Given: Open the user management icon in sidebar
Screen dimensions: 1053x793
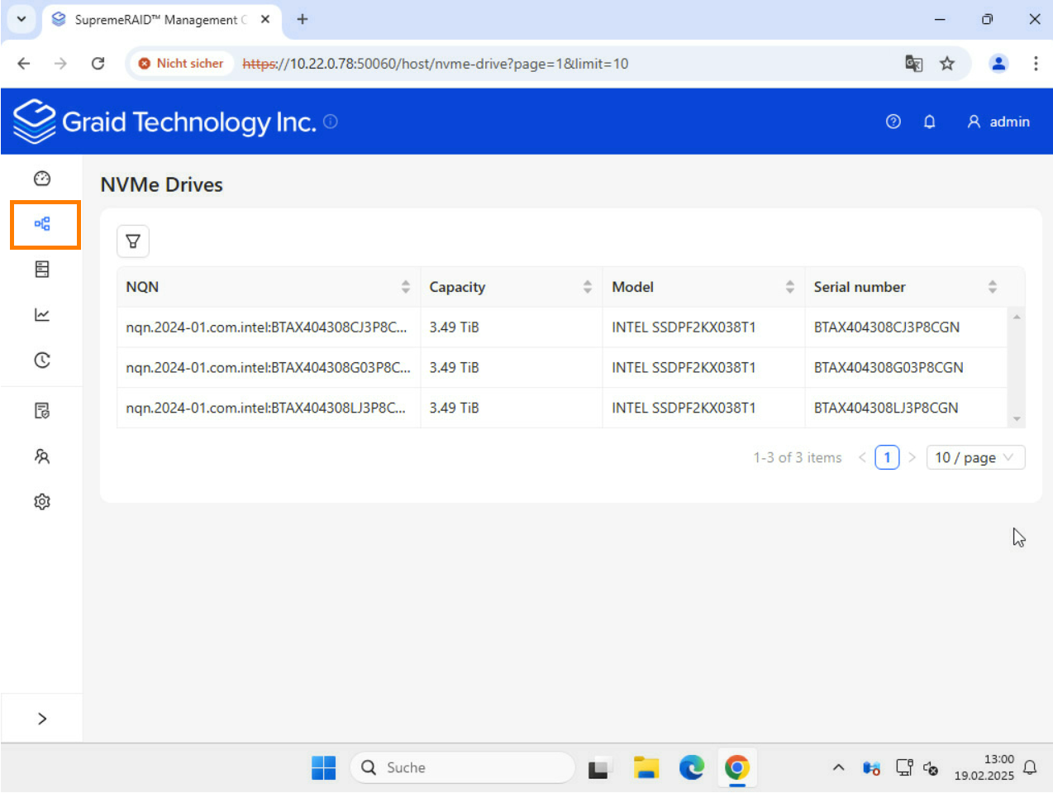Looking at the screenshot, I should pyautogui.click(x=42, y=456).
